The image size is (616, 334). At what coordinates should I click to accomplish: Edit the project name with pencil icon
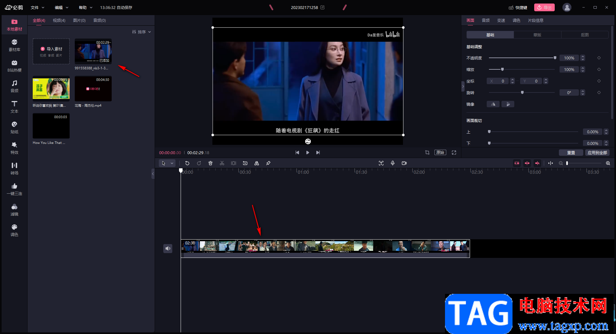pos(322,7)
